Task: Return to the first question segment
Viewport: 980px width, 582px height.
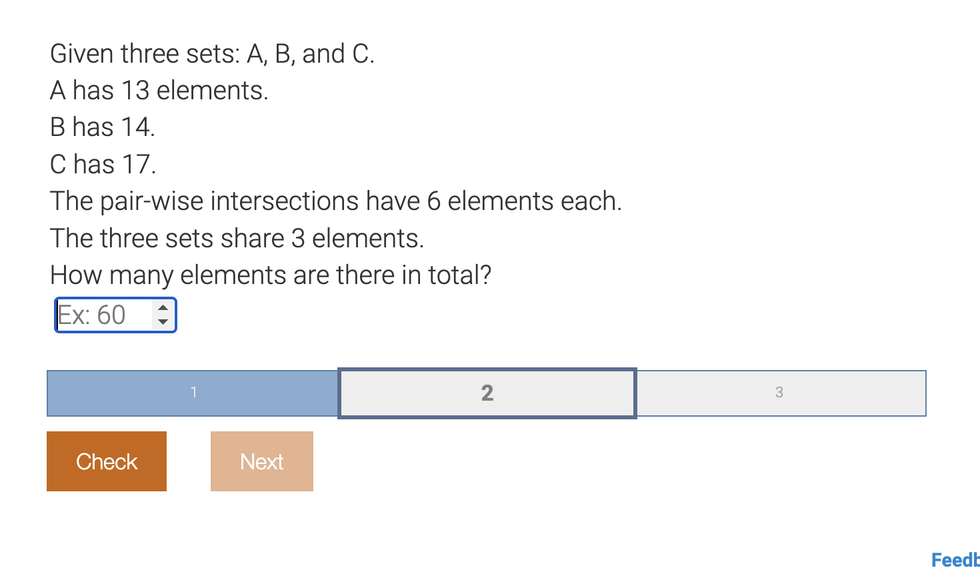Action: click(193, 393)
